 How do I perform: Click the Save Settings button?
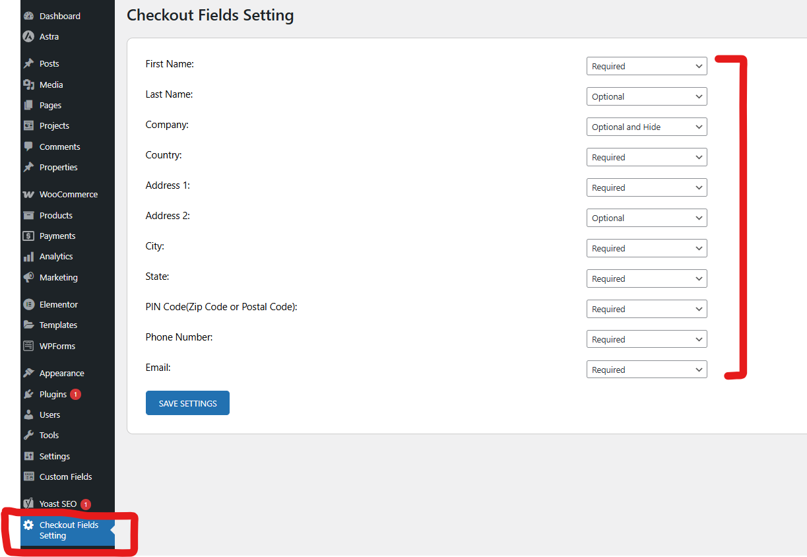pyautogui.click(x=187, y=403)
